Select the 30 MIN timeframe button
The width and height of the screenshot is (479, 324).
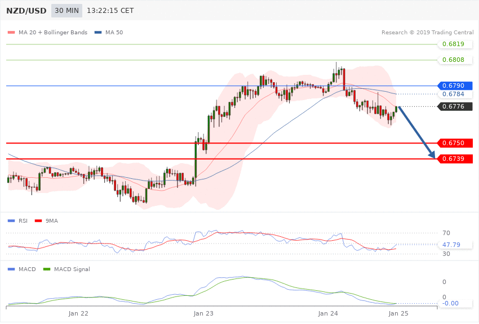coord(66,11)
